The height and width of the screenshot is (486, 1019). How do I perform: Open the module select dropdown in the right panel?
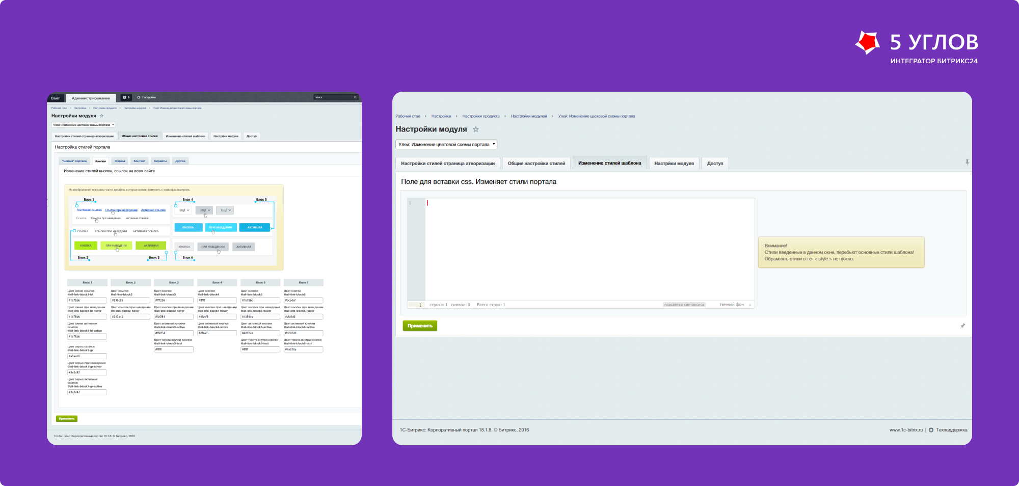click(x=446, y=145)
